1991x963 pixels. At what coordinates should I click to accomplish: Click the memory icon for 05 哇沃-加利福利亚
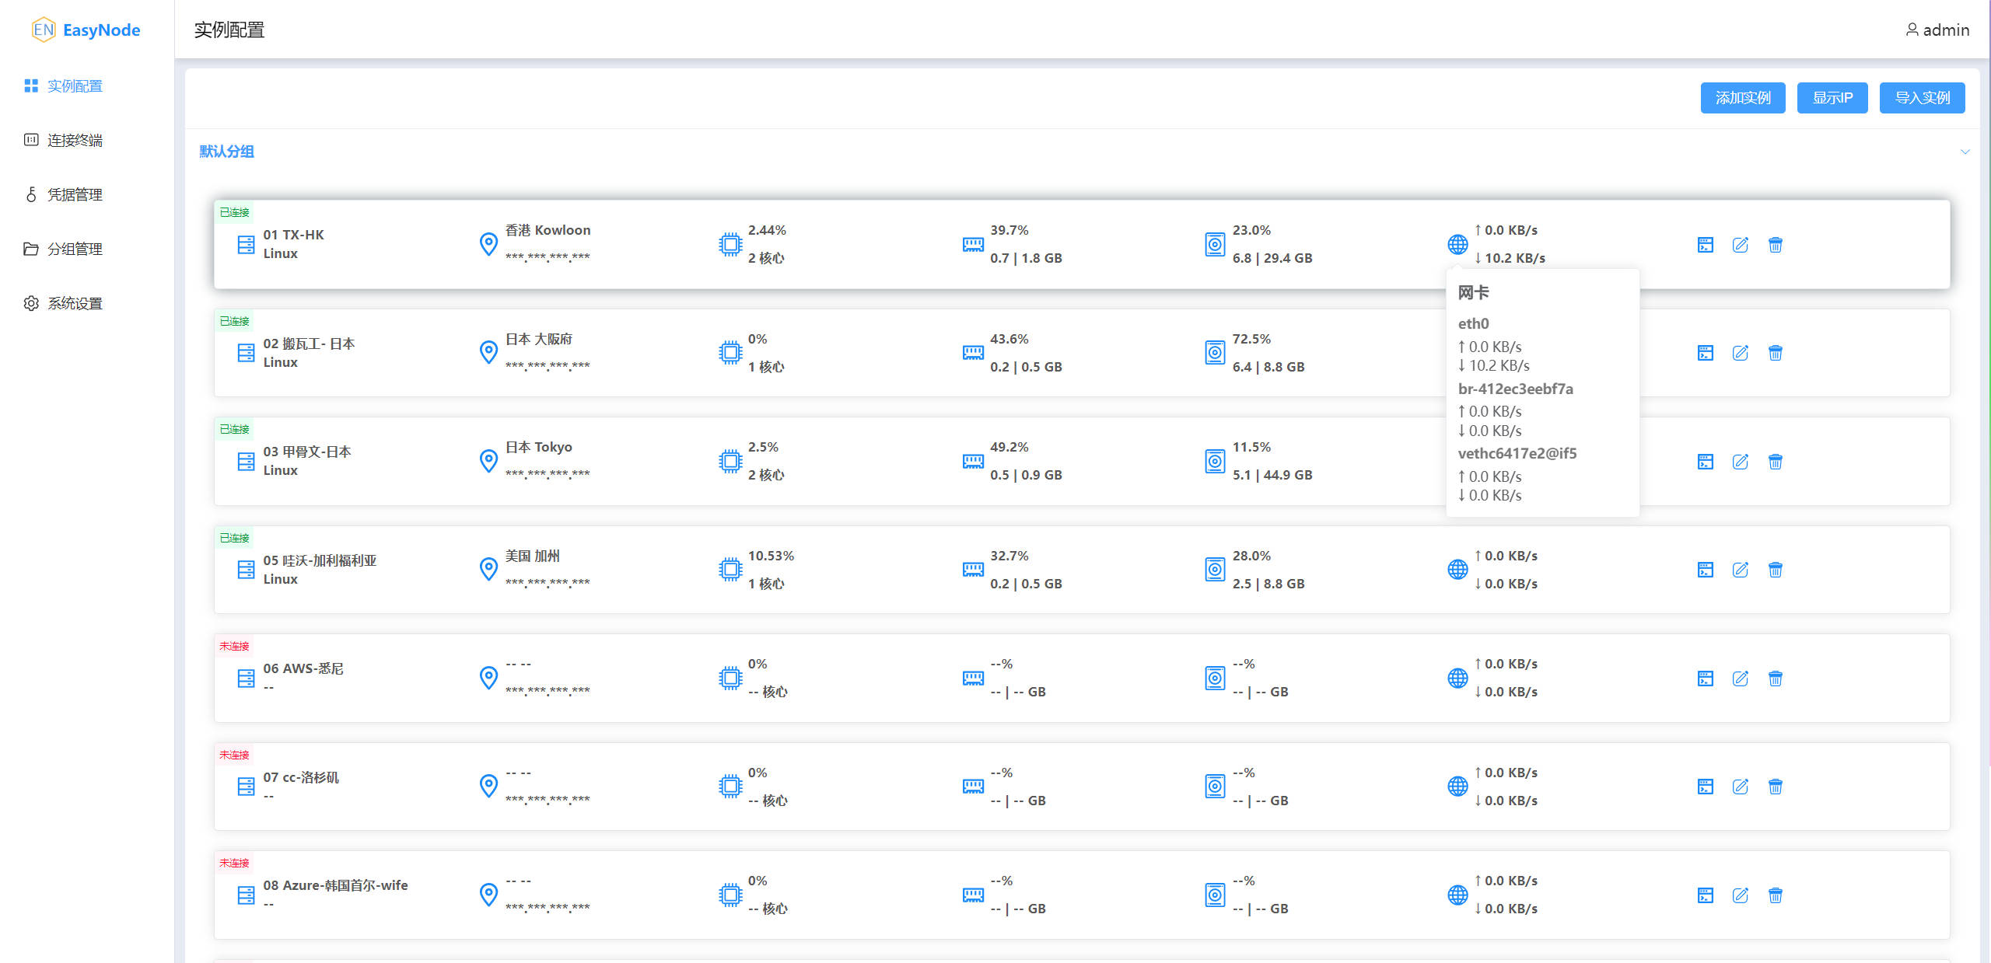point(973,570)
